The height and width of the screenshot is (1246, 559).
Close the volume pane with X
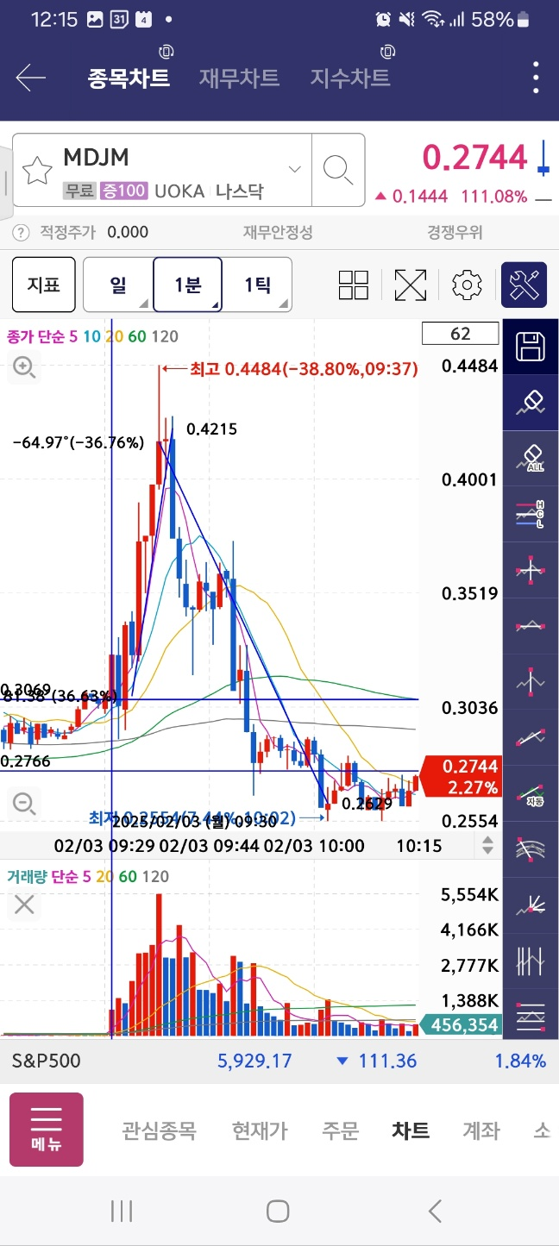tap(24, 905)
